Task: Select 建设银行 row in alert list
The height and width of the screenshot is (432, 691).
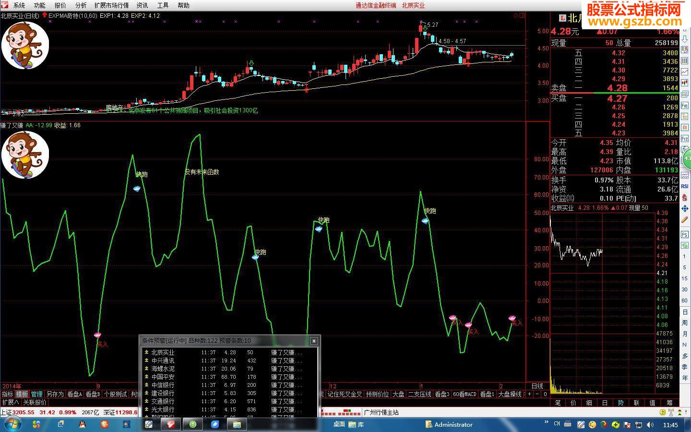Action: pos(229,393)
